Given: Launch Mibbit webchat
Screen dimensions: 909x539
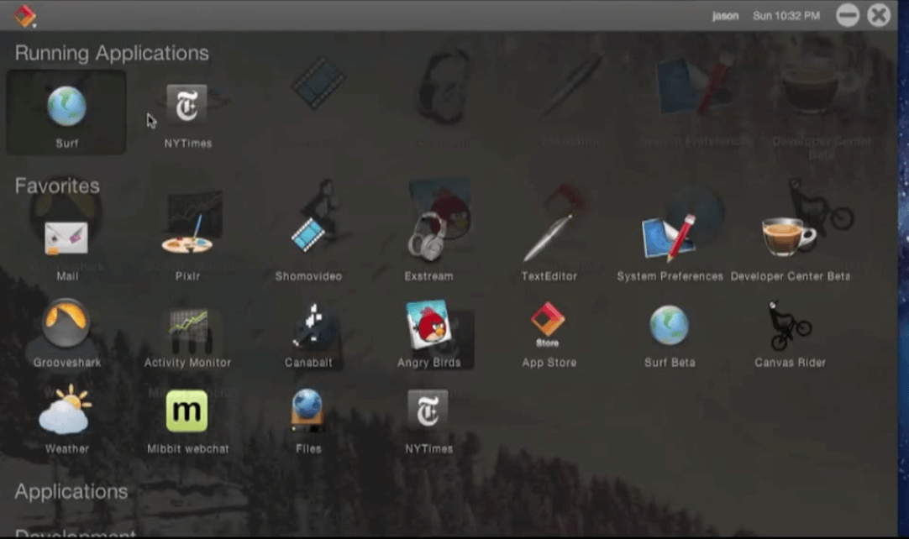Looking at the screenshot, I should pyautogui.click(x=187, y=421).
